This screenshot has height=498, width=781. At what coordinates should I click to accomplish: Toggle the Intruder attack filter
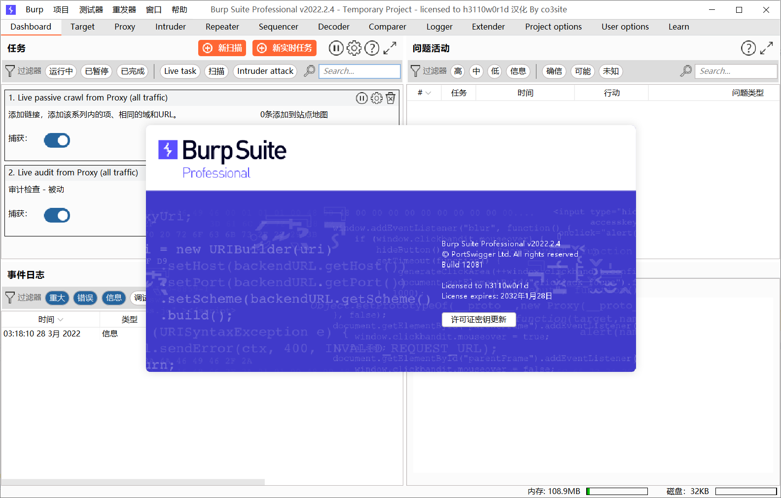point(265,71)
